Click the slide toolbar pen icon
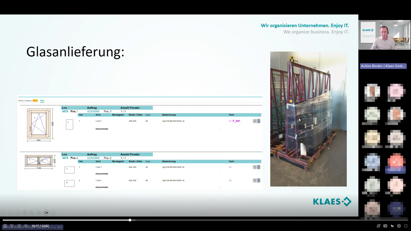 pos(17,213)
